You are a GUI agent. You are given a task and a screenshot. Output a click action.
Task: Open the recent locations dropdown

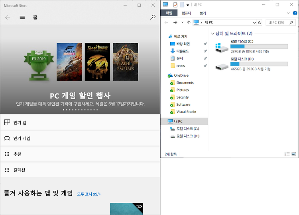(183, 22)
